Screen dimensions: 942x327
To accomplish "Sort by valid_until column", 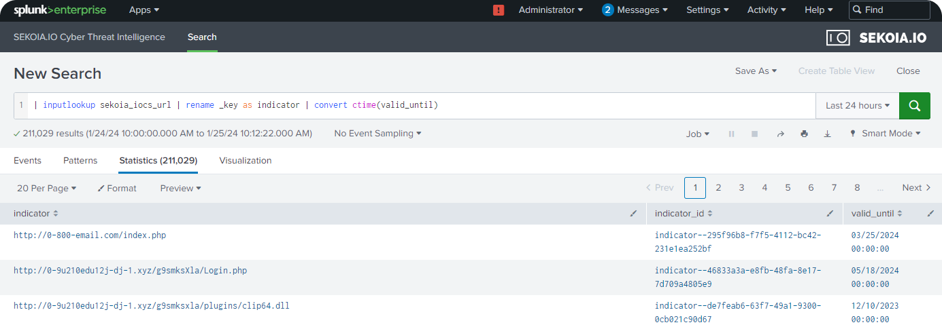I will [x=877, y=214].
